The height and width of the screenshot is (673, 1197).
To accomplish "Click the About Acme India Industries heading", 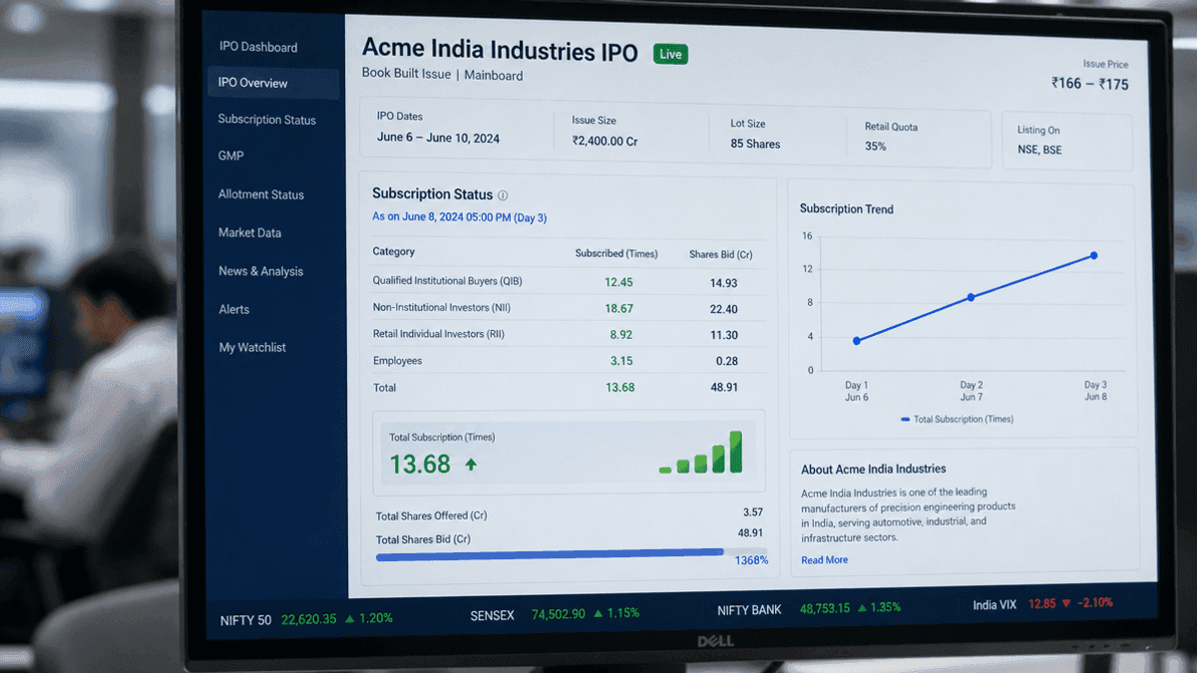I will click(x=873, y=469).
